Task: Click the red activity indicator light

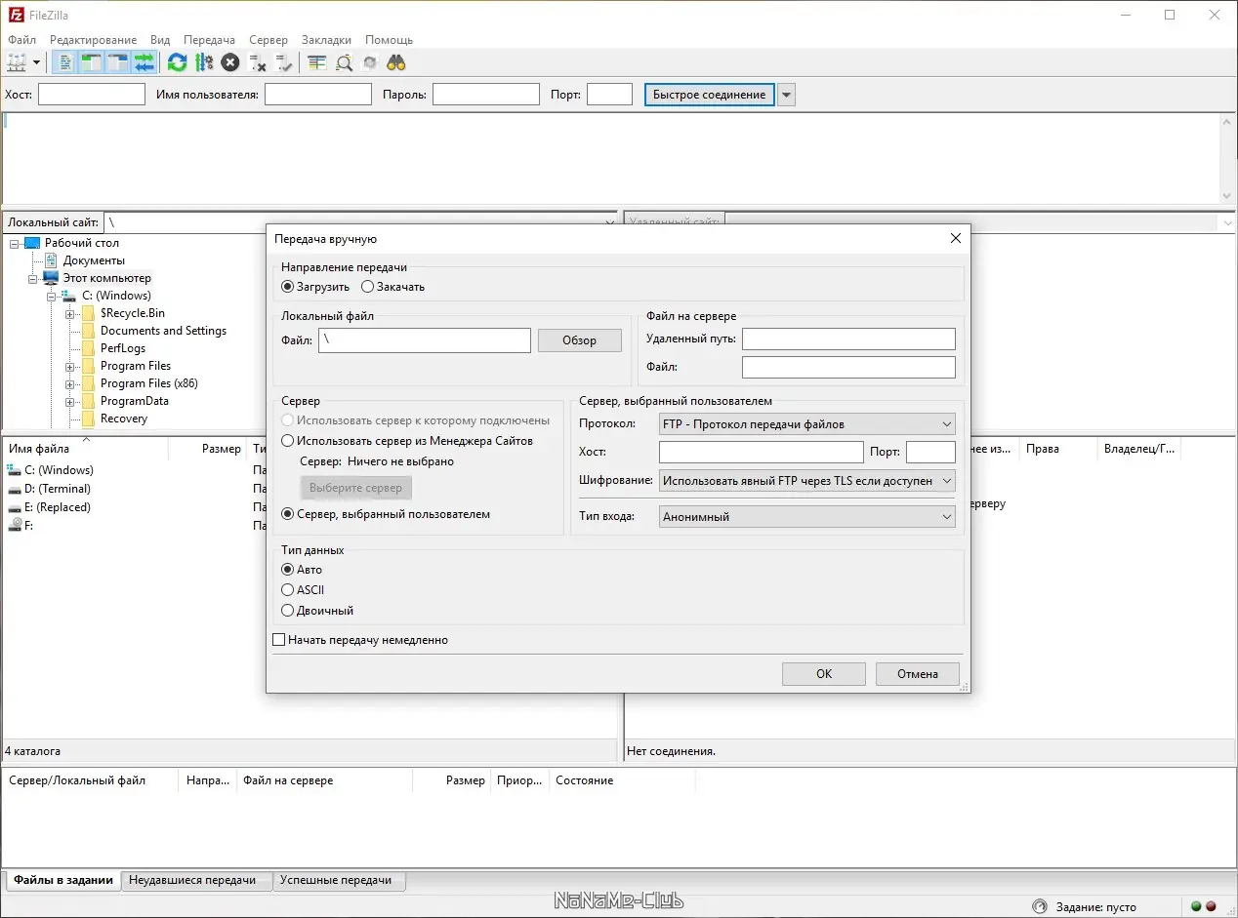Action: [1212, 906]
